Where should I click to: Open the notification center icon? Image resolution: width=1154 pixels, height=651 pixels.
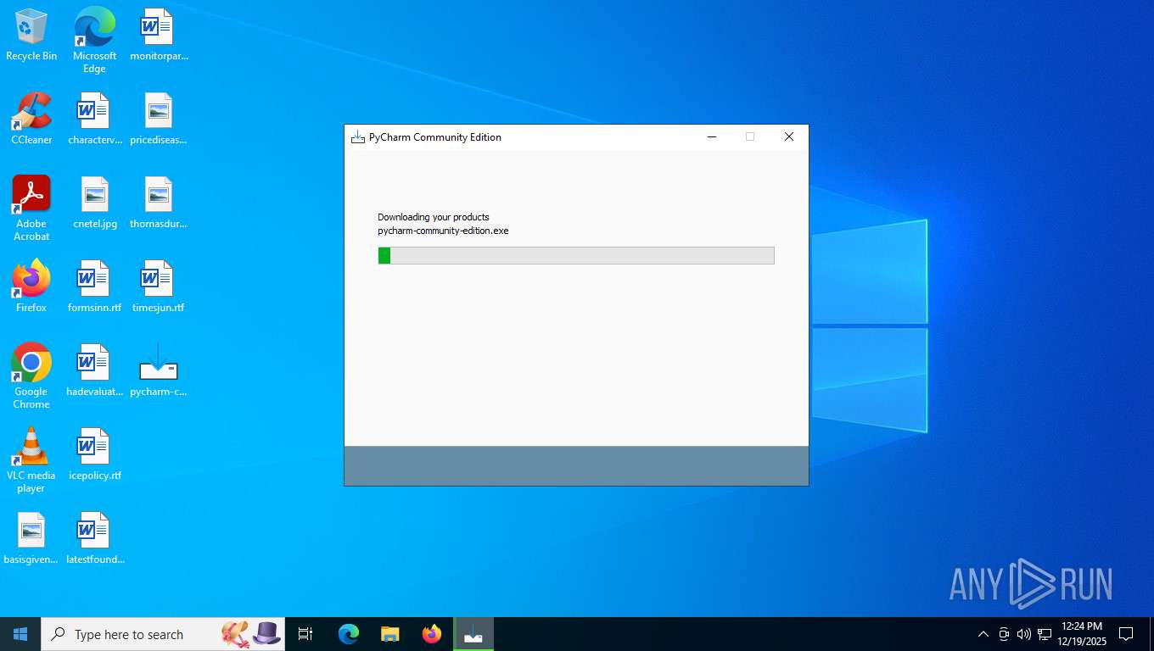[x=1126, y=634]
